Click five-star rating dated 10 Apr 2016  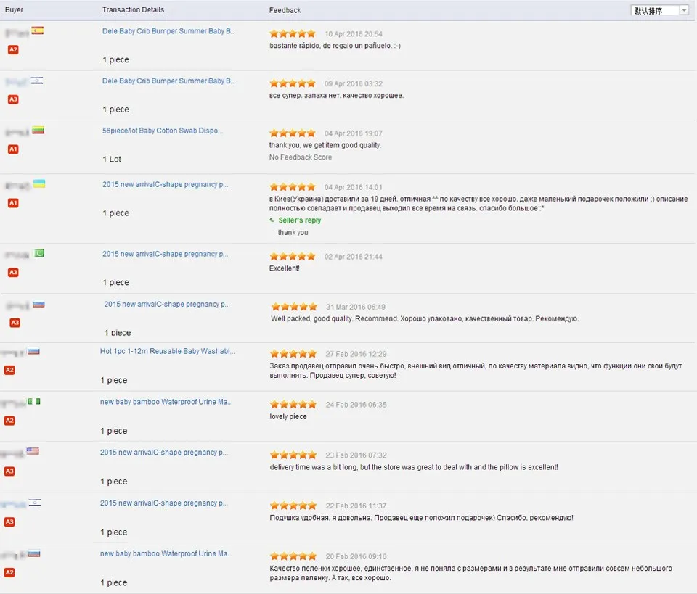tap(293, 34)
